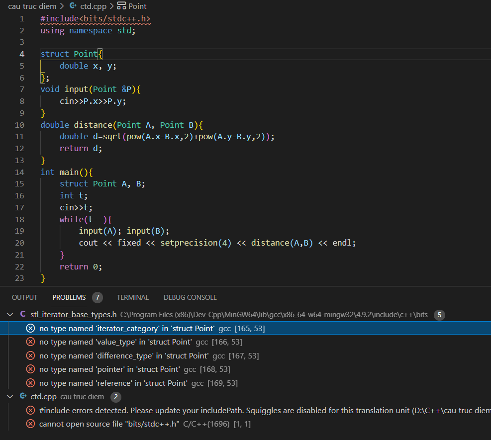Select problem "no type named 'reference'"

(x=246, y=383)
